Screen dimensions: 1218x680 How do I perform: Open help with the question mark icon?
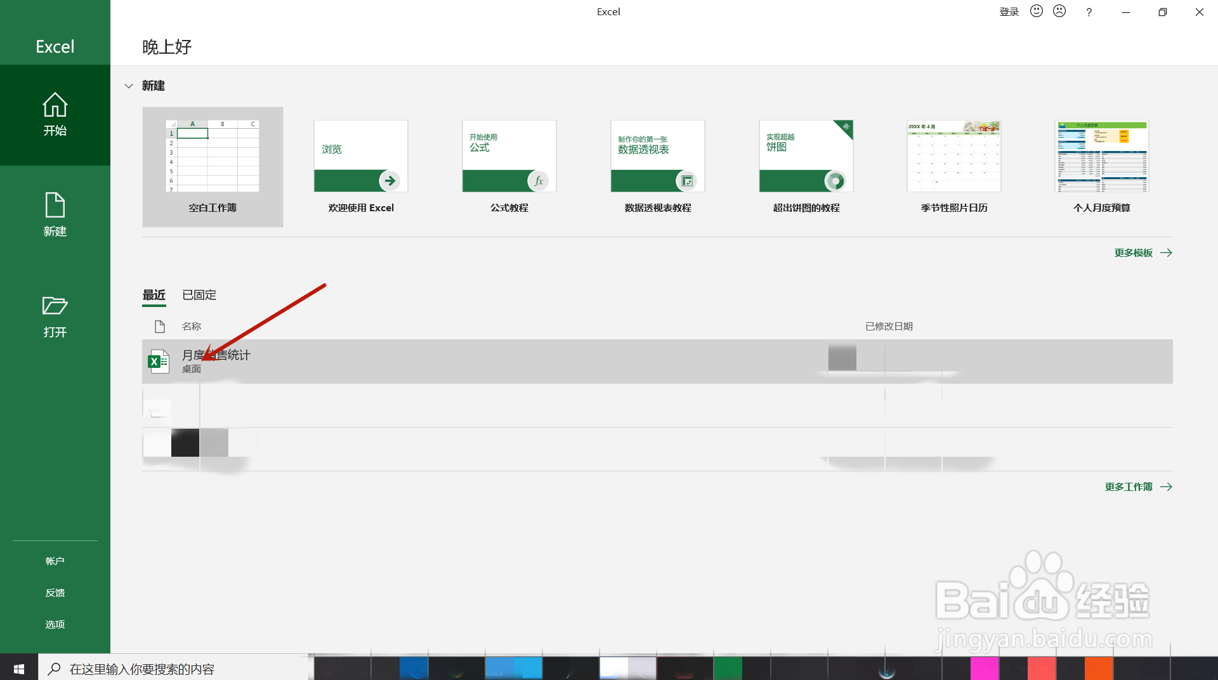tap(1089, 11)
